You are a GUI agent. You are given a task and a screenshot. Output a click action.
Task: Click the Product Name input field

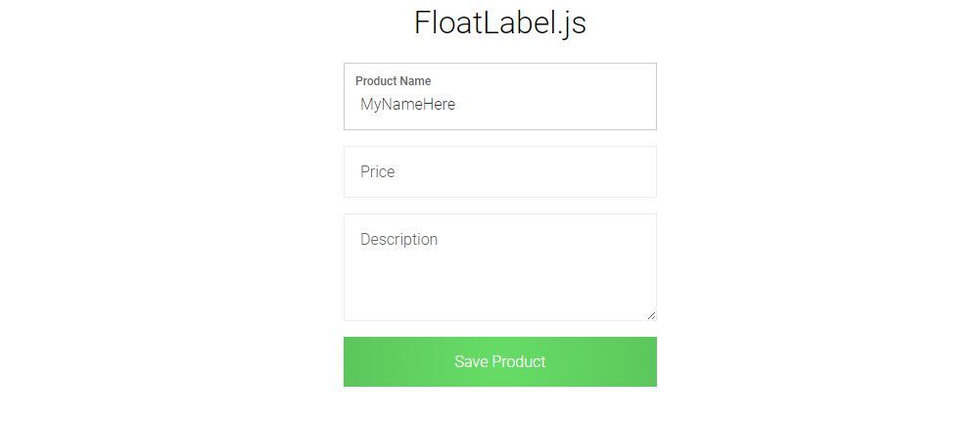pos(499,97)
